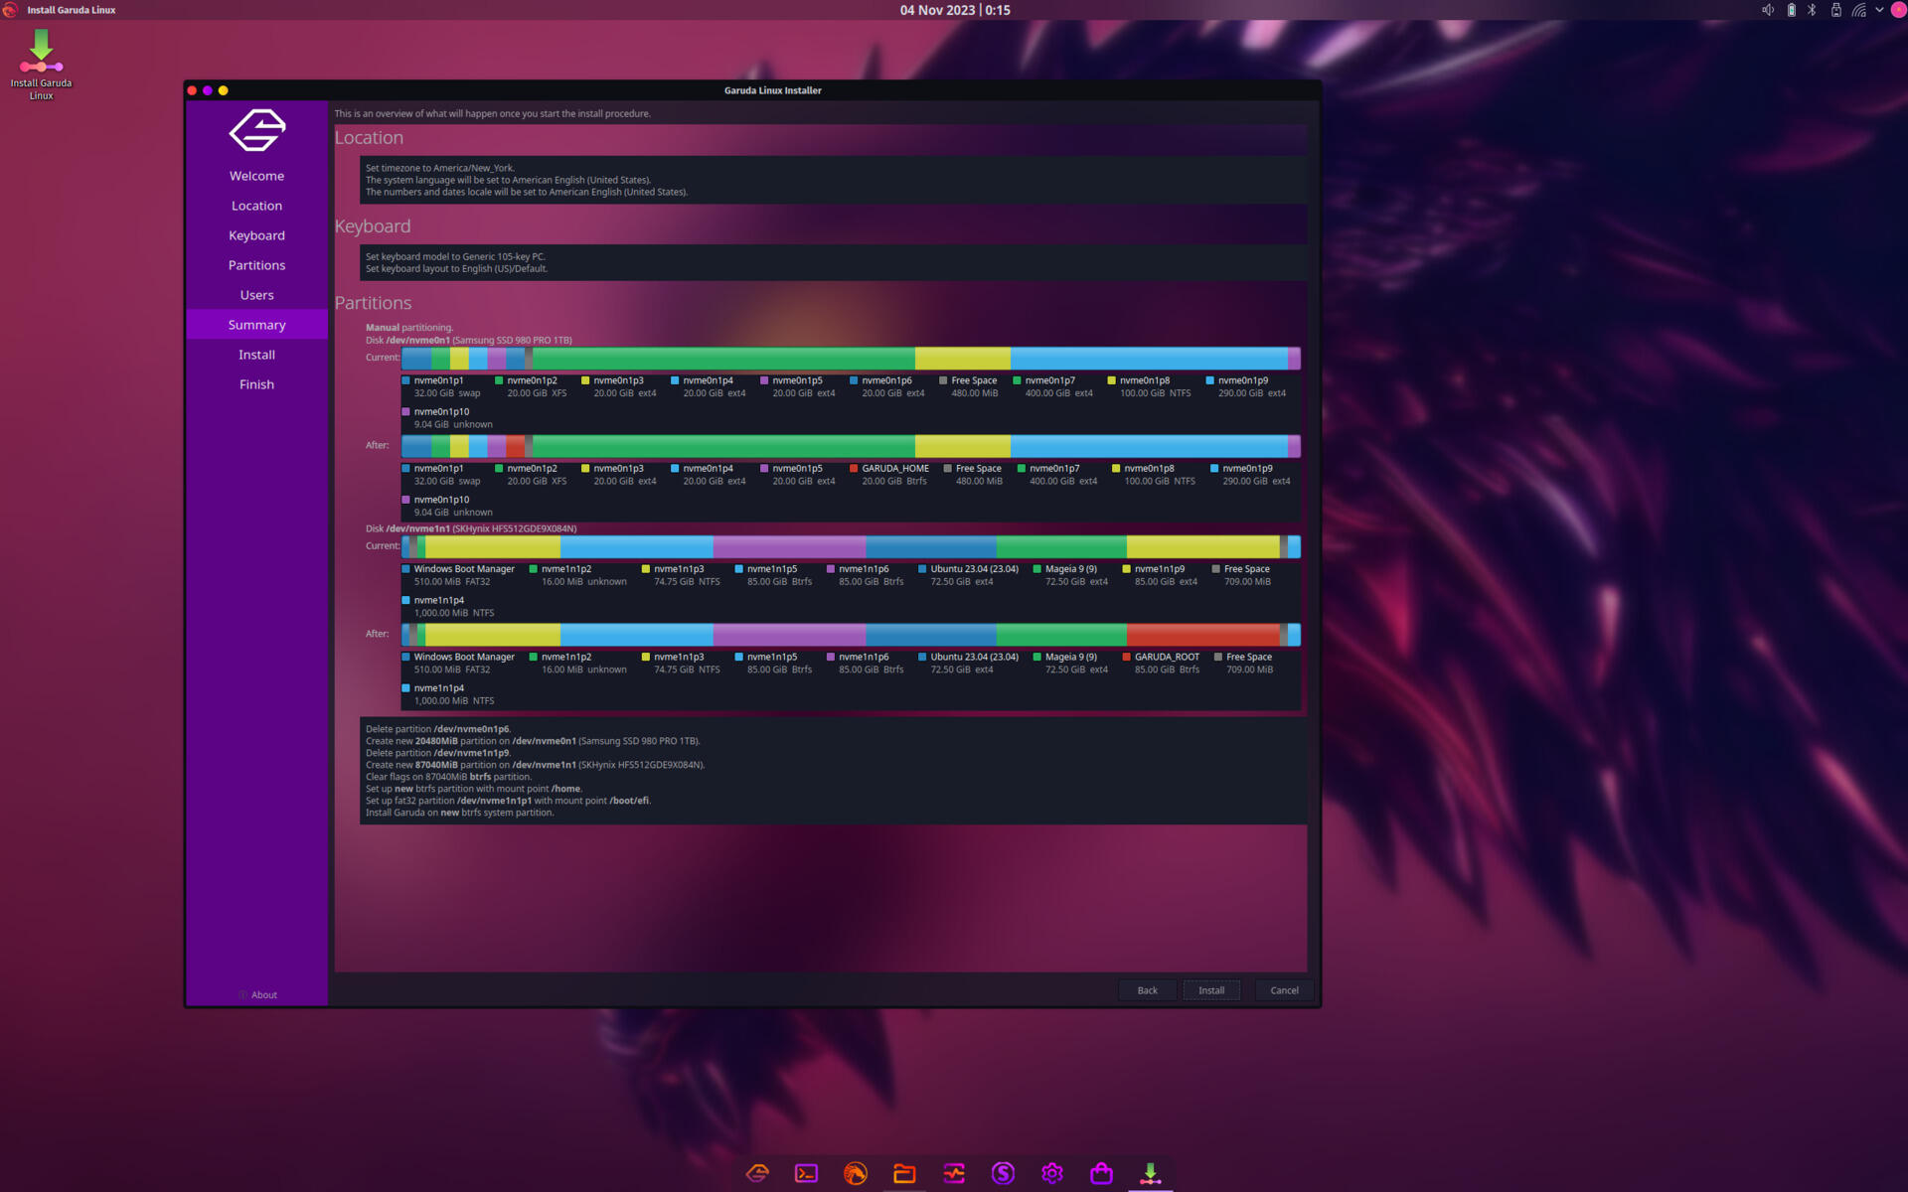
Task: Go to the Location step in sidebar
Action: coord(256,206)
